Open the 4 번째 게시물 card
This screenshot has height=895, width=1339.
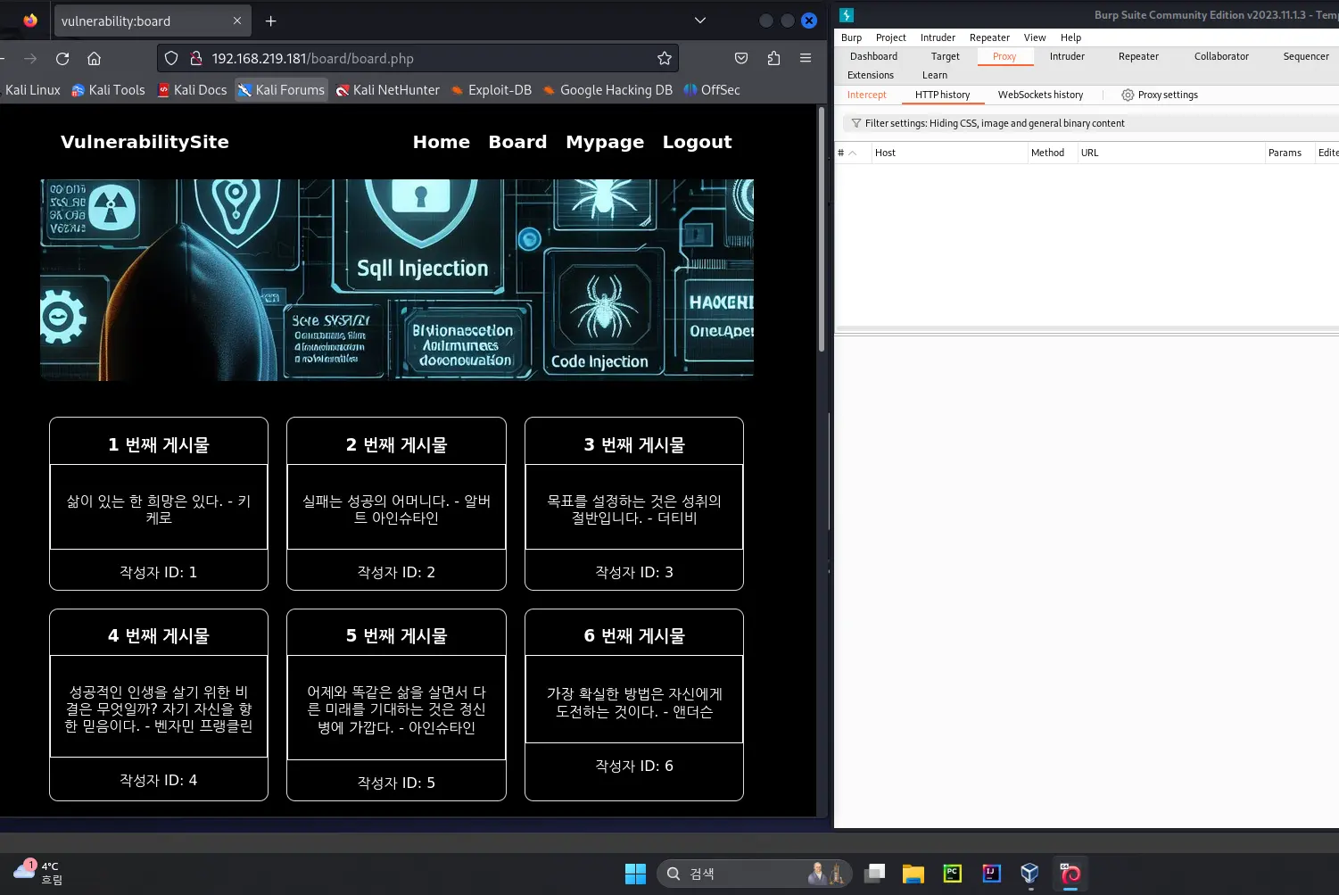pos(159,705)
